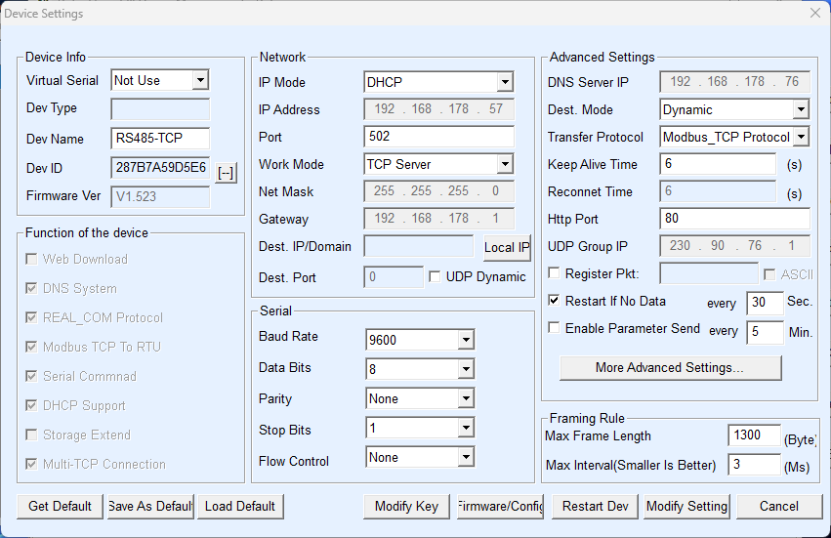Click the Get Default button

pos(60,506)
